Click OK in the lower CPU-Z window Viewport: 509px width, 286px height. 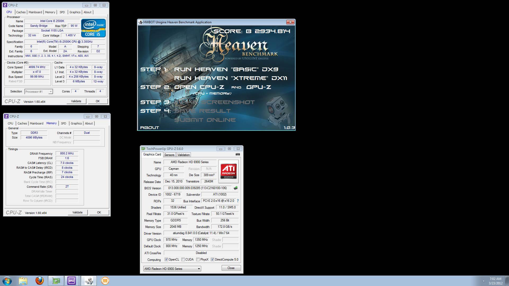(x=99, y=212)
